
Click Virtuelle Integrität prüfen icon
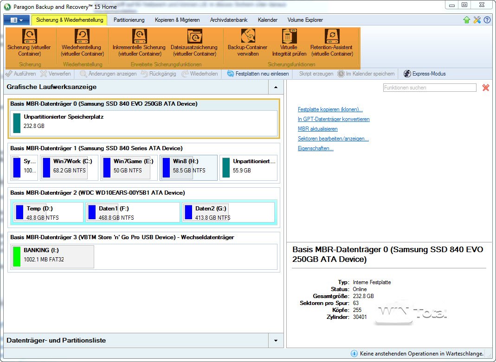pos(289,37)
